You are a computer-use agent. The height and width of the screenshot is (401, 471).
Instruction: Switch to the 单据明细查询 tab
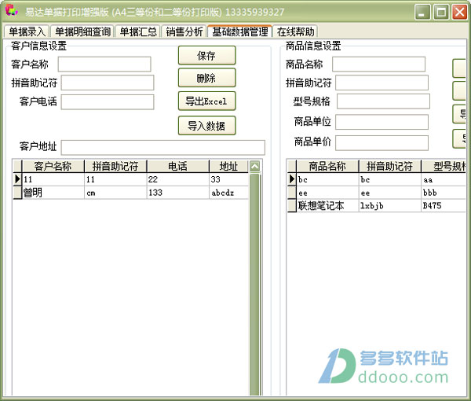pos(82,31)
